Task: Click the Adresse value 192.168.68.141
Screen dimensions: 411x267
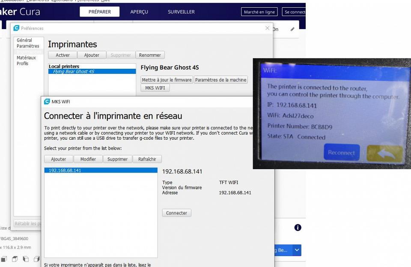Action: [235, 193]
